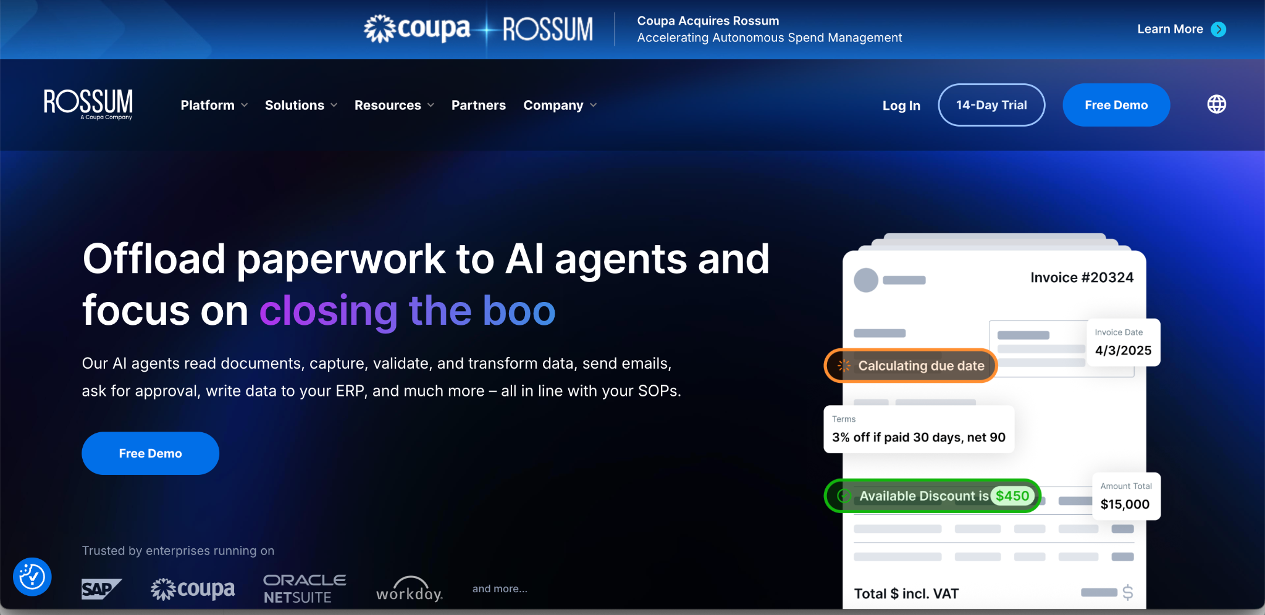Click the cookie preferences icon
Image resolution: width=1265 pixels, height=615 pixels.
pyautogui.click(x=32, y=577)
